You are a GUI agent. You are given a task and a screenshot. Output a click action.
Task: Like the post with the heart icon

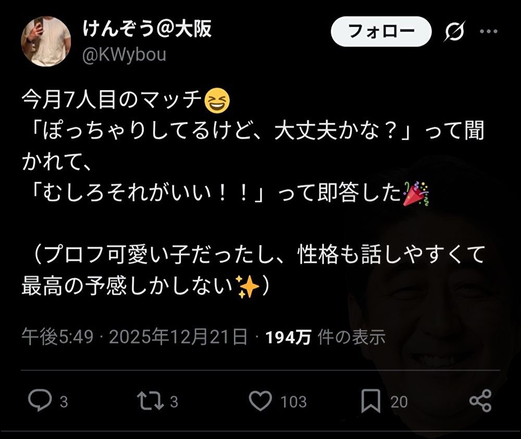tap(260, 401)
